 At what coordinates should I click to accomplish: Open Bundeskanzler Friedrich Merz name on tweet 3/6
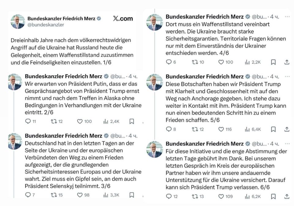coord(64,136)
